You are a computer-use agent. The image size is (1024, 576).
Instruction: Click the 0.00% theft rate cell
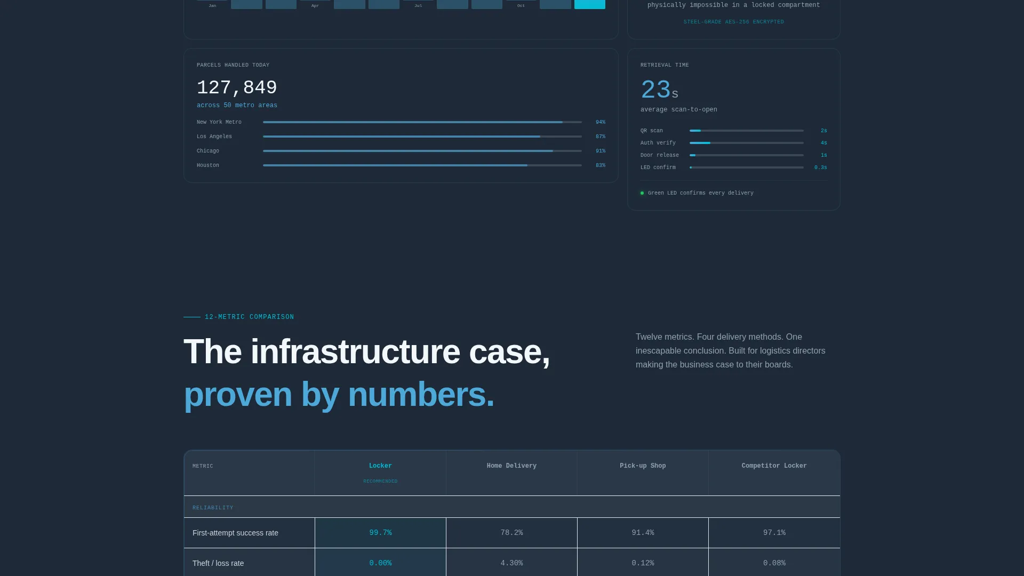pos(380,562)
